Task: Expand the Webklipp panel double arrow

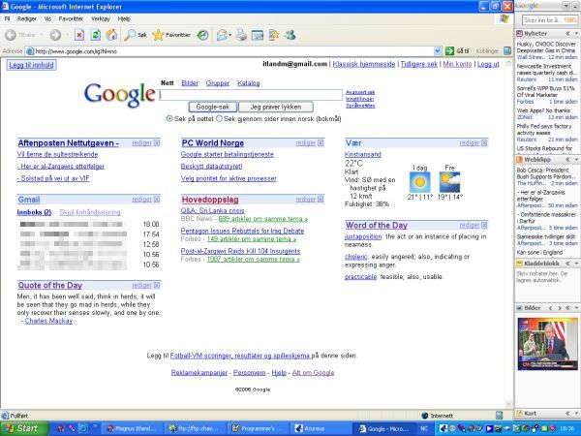Action: pyautogui.click(x=567, y=160)
